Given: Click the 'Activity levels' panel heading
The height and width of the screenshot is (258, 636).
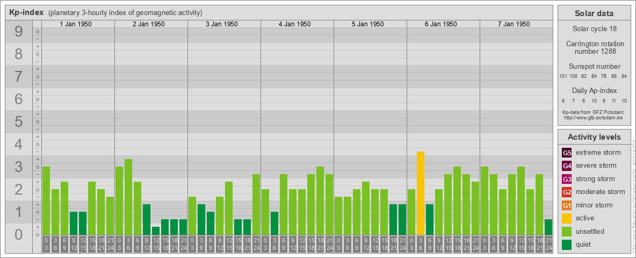Looking at the screenshot, I should coord(594,137).
